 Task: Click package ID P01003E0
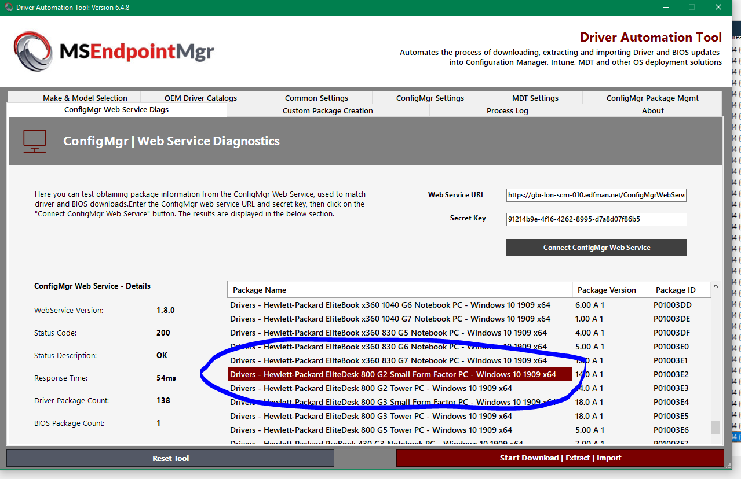point(671,347)
